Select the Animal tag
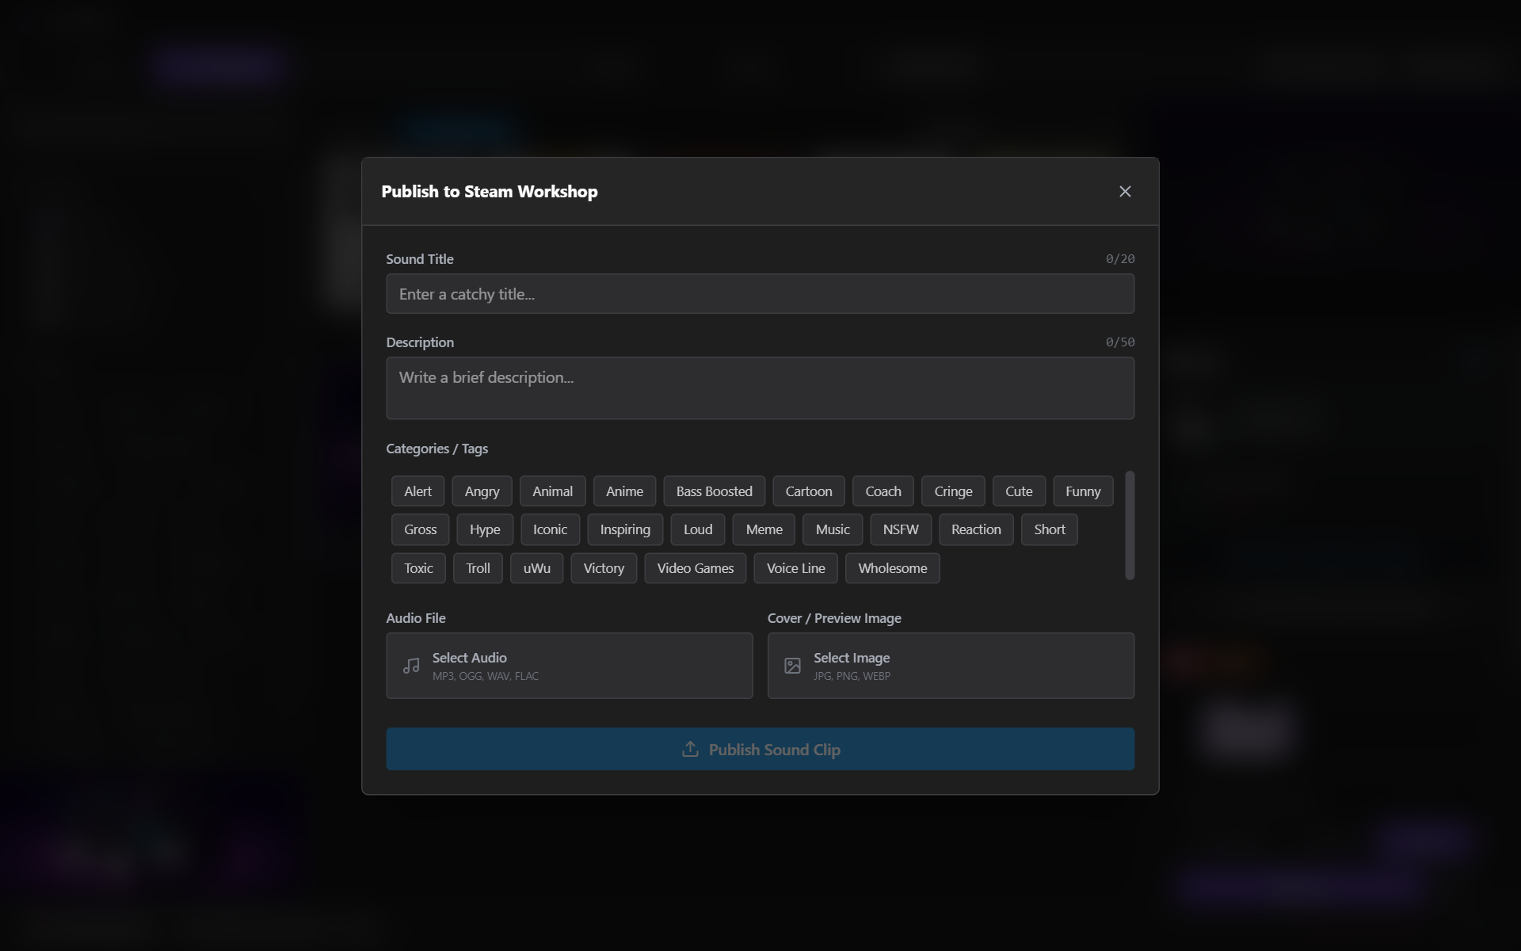The image size is (1521, 951). pyautogui.click(x=552, y=491)
